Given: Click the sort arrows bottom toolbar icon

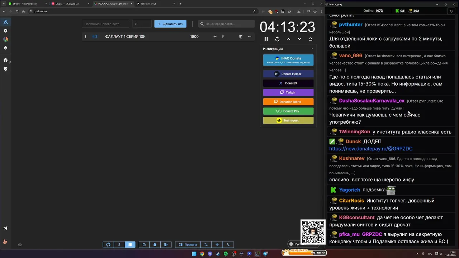Looking at the screenshot, I should point(228,245).
